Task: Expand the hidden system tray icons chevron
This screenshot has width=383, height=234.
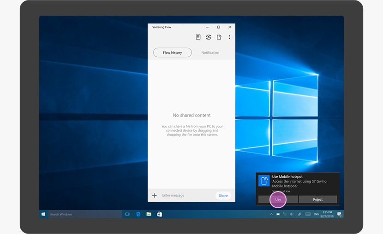Action: coord(271,214)
